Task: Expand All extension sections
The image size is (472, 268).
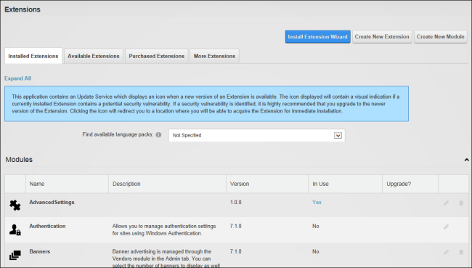Action: pos(17,78)
